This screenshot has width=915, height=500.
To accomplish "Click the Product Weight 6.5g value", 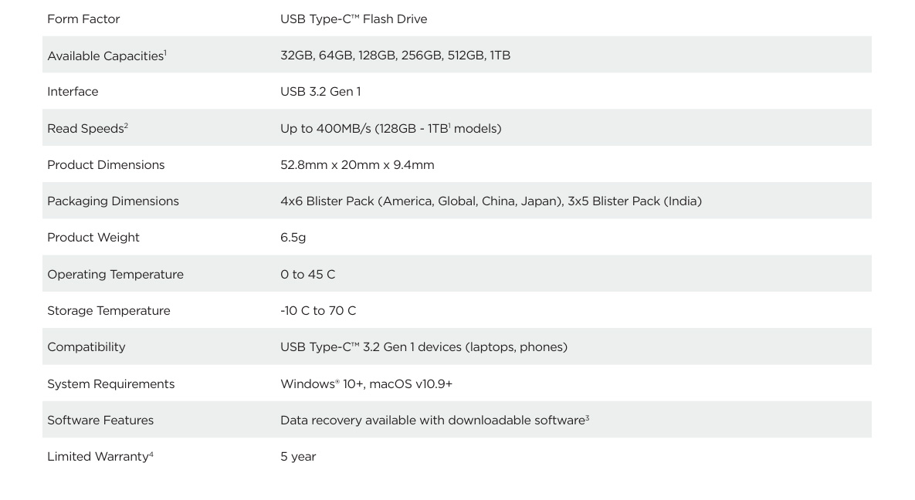I will (x=293, y=238).
